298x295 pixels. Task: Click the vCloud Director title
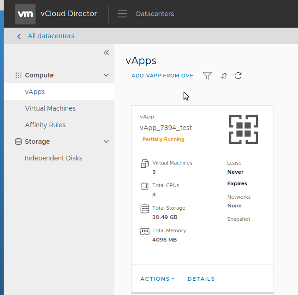click(x=69, y=14)
